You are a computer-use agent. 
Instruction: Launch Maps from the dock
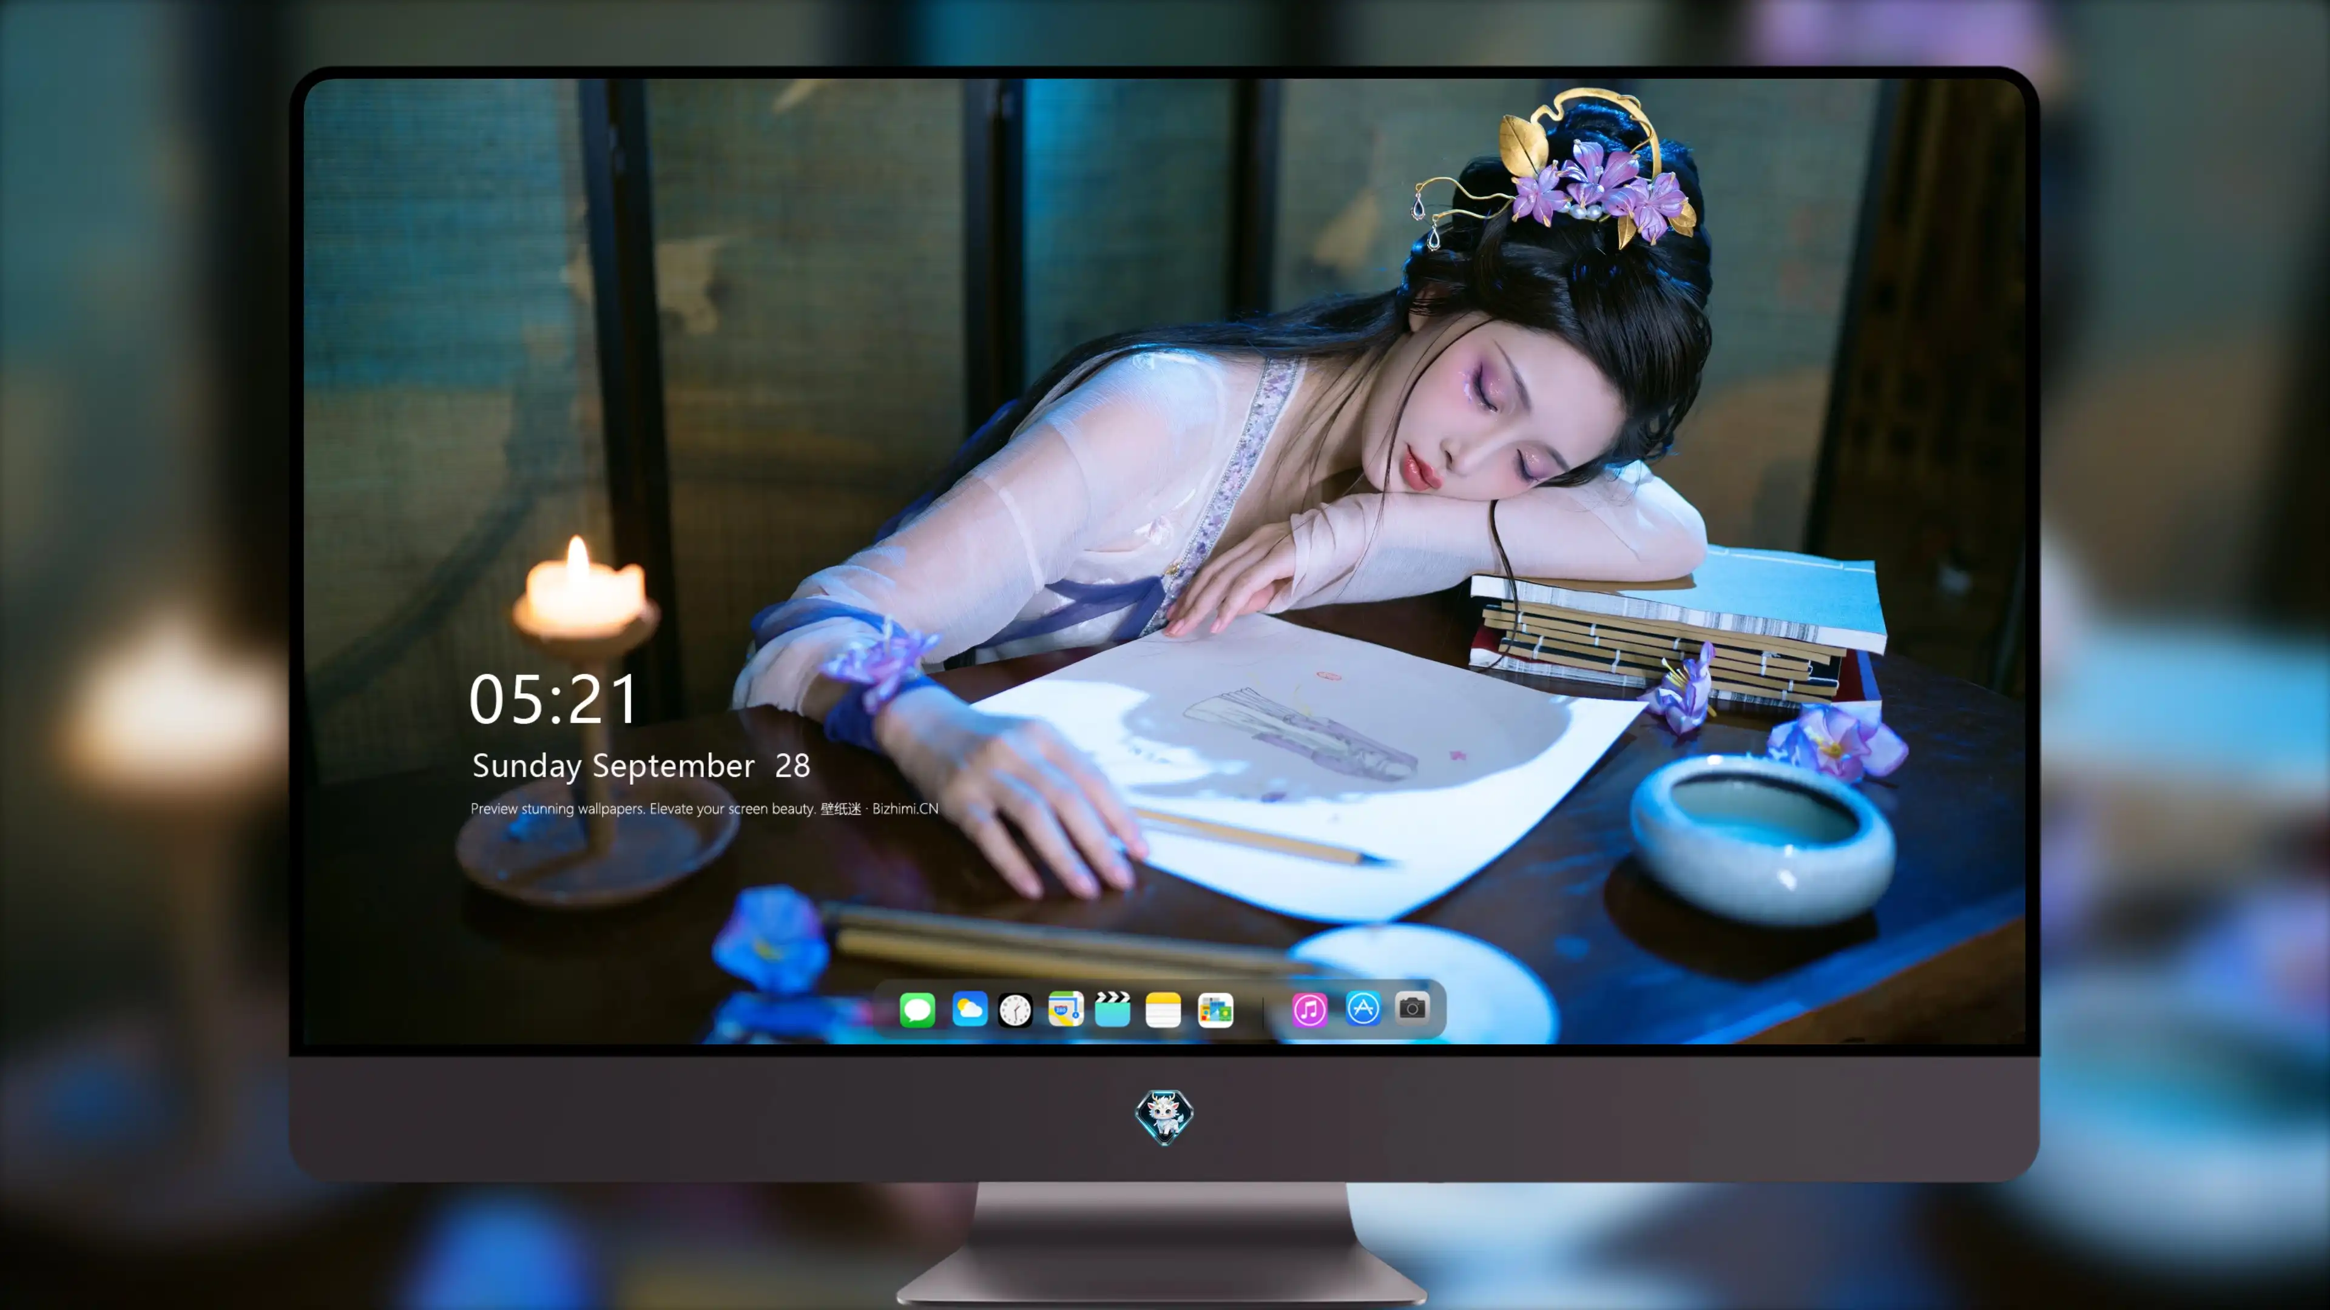[1065, 1009]
